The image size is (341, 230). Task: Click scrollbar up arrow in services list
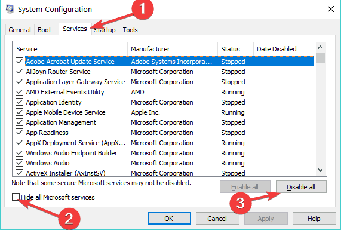(320, 47)
